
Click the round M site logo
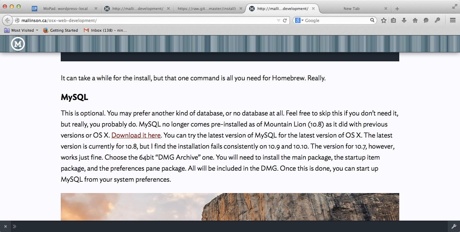point(18,44)
